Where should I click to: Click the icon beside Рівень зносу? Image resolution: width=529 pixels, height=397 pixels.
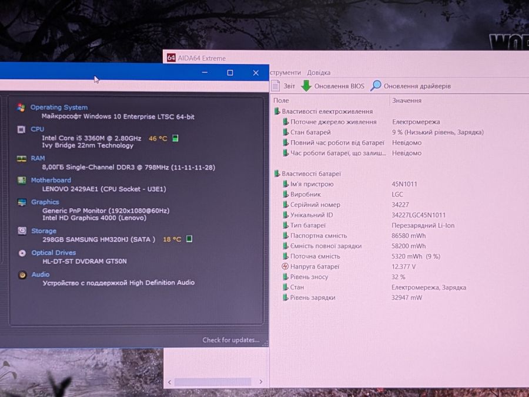point(286,277)
